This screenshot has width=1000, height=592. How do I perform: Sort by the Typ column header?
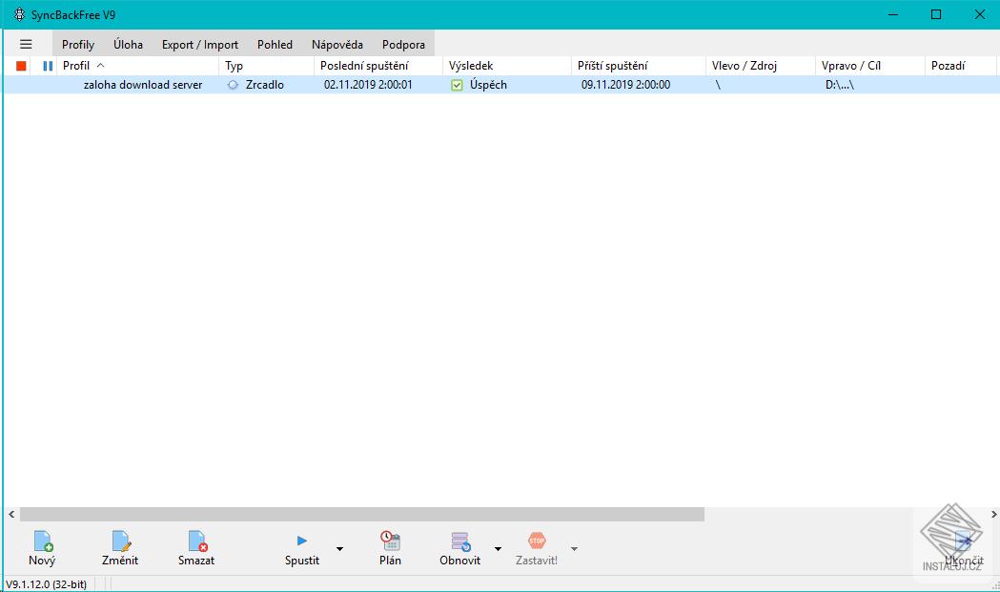click(x=267, y=66)
